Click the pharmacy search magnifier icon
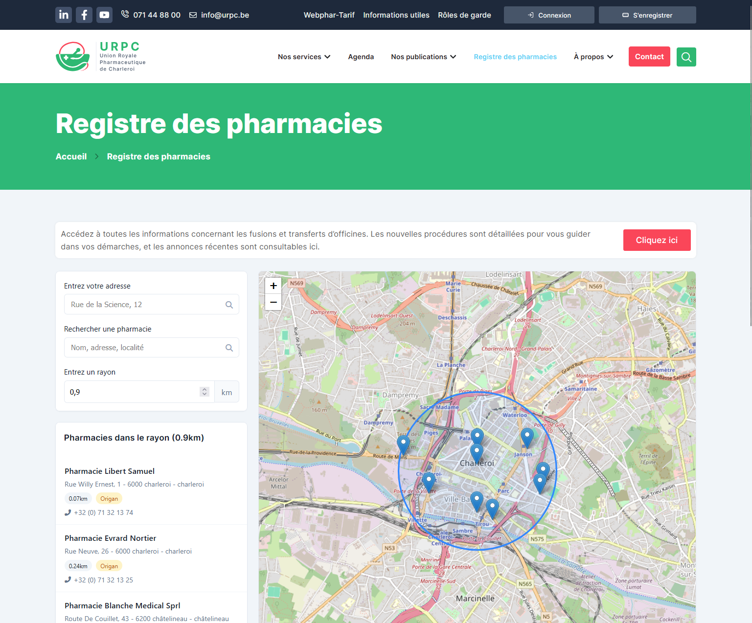 pyautogui.click(x=229, y=348)
